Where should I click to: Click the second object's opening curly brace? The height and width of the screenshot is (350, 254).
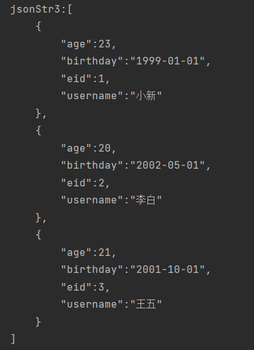point(38,131)
